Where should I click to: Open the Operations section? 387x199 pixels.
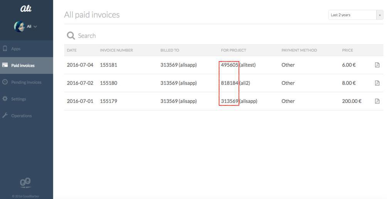[21, 116]
